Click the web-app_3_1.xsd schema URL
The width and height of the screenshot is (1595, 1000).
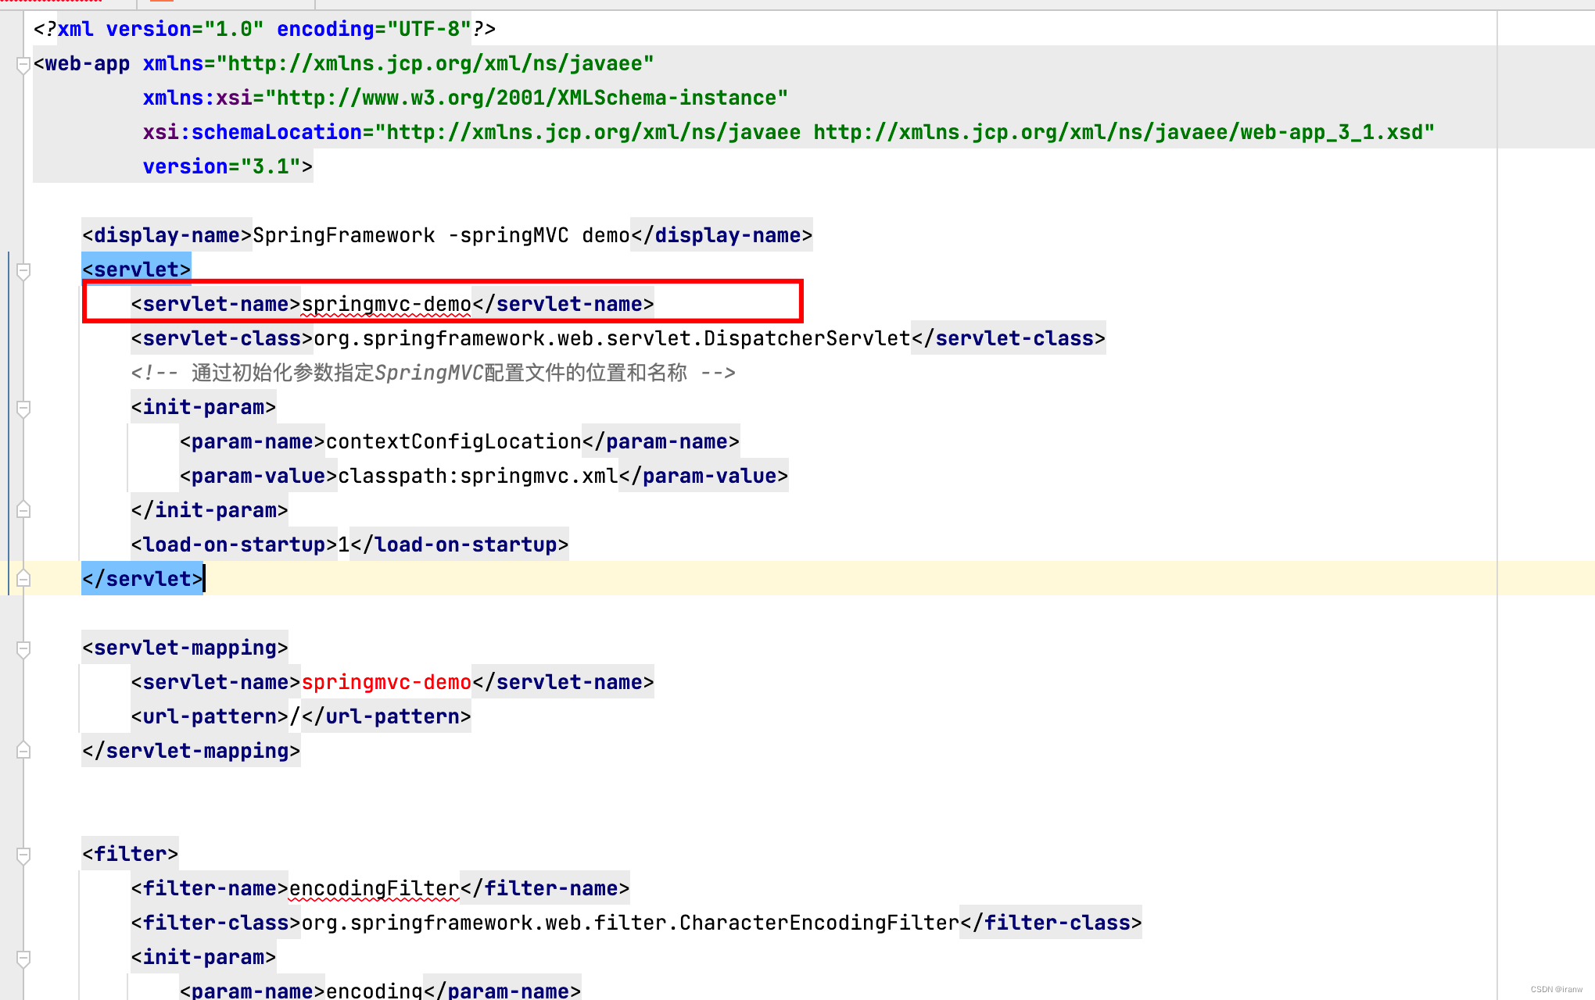(x=1118, y=132)
